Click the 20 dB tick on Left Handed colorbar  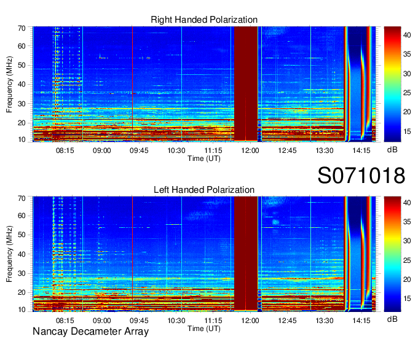pos(407,279)
